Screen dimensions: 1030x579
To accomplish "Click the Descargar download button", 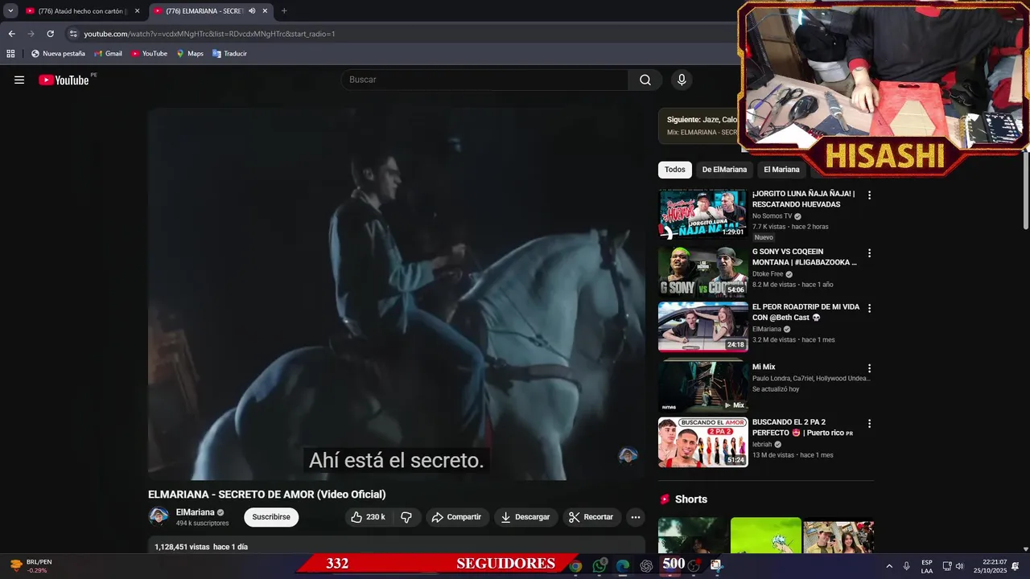I will pyautogui.click(x=525, y=517).
